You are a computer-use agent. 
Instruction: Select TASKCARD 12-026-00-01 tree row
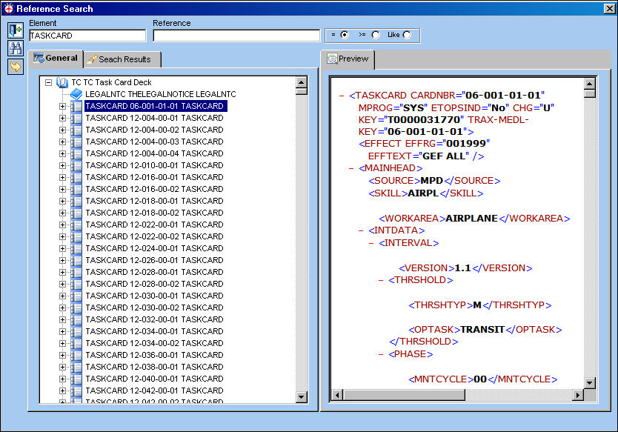154,260
